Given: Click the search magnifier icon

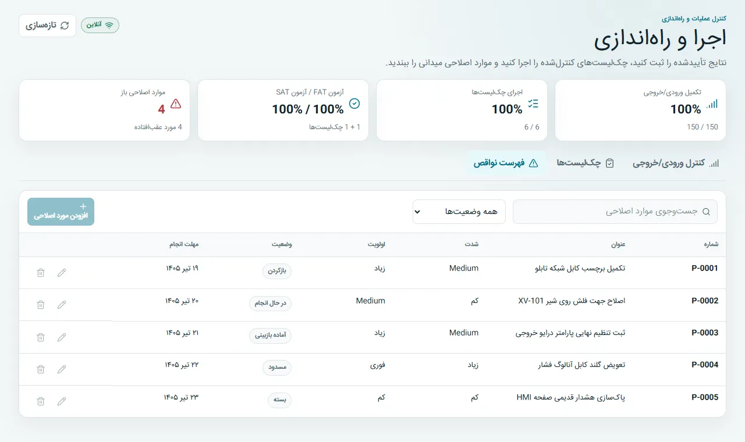Looking at the screenshot, I should (707, 212).
